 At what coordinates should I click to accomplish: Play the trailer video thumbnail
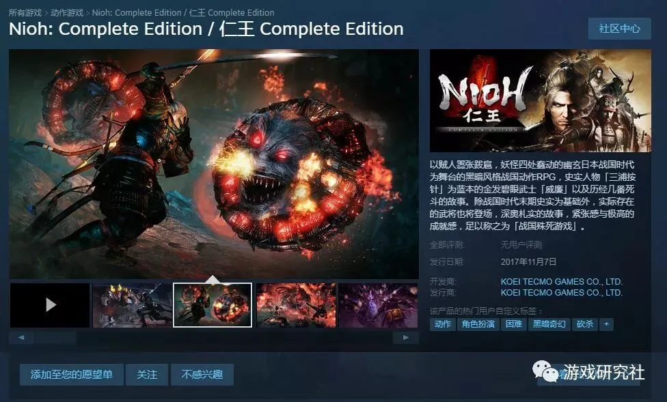tap(50, 304)
